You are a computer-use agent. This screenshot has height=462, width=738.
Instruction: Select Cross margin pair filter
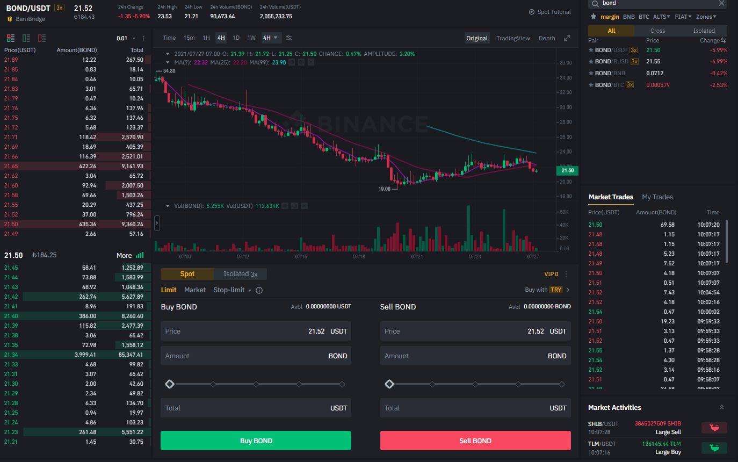[657, 31]
